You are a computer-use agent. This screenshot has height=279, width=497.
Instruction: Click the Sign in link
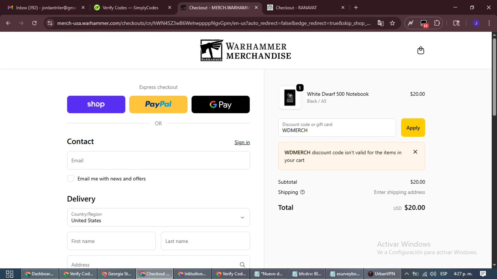(242, 142)
